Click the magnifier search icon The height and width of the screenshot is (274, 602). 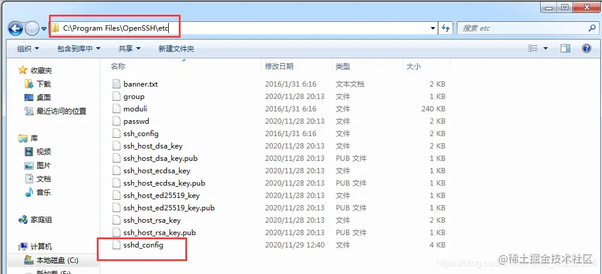[591, 28]
